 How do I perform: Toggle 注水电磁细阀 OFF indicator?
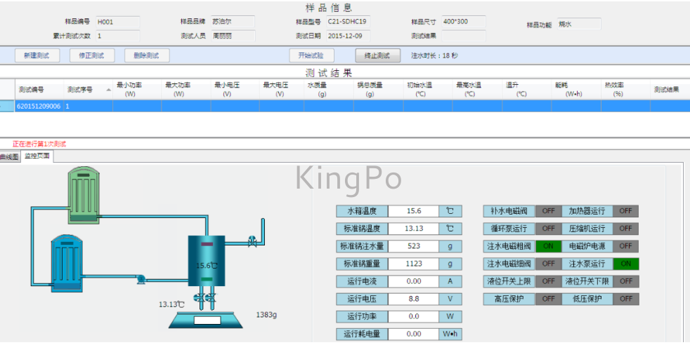point(548,264)
